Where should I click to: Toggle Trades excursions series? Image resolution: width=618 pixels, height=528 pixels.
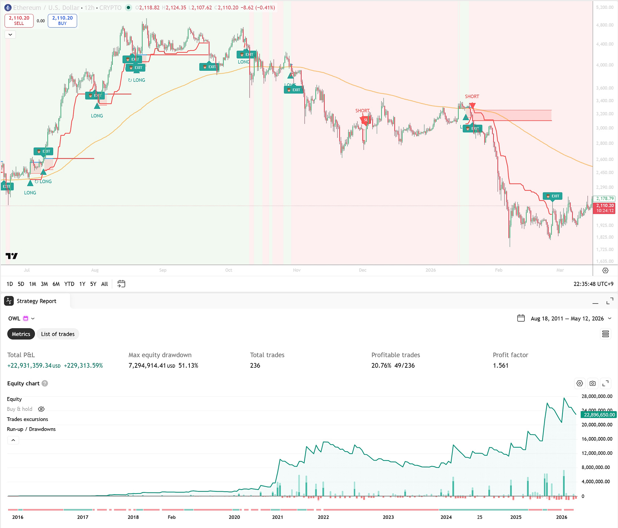pos(28,419)
